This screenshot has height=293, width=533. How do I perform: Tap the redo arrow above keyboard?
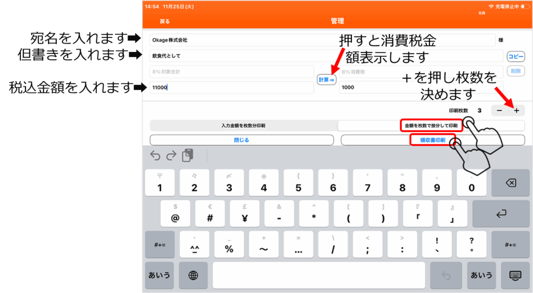pyautogui.click(x=171, y=155)
